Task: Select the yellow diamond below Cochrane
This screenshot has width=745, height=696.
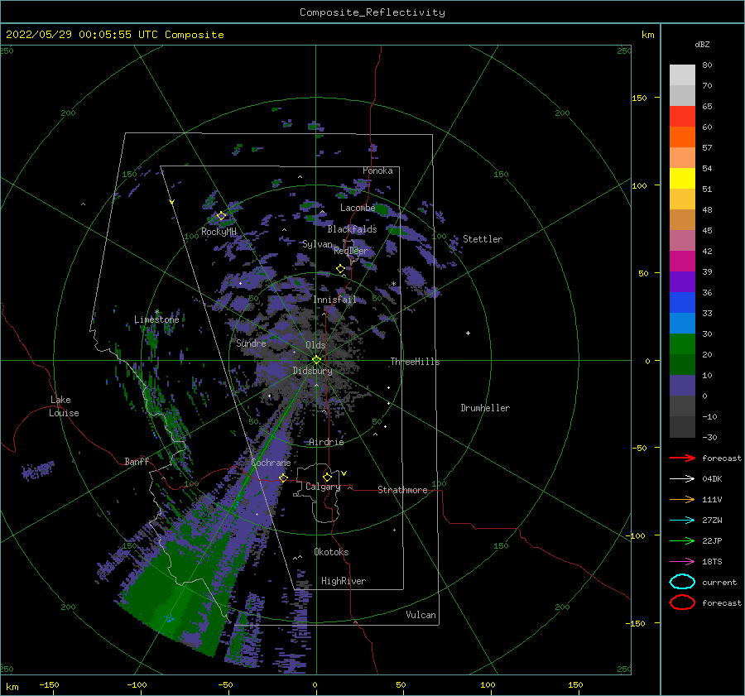Action: coord(283,478)
